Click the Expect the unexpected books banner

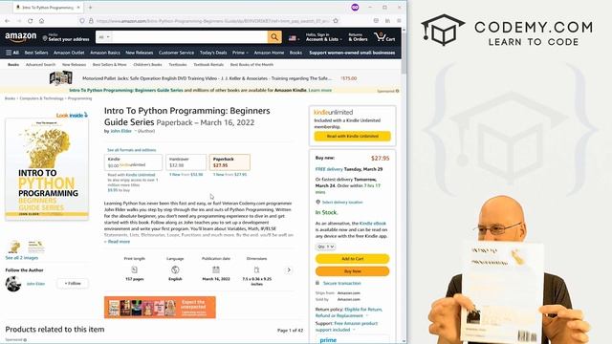tap(160, 308)
